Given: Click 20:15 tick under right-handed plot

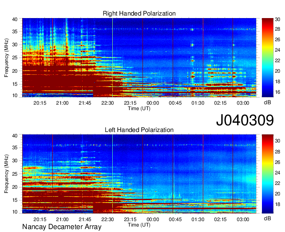Looking at the screenshot, I should 40,103.
